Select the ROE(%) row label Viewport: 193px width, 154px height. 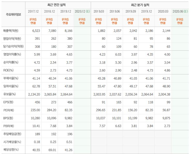tap(8, 70)
